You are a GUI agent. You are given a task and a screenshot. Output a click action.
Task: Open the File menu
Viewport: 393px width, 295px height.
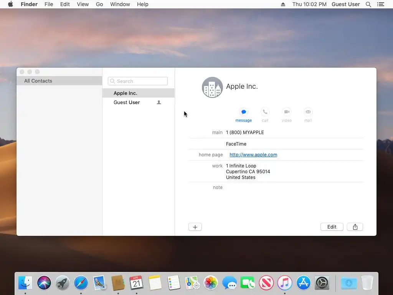(49, 4)
